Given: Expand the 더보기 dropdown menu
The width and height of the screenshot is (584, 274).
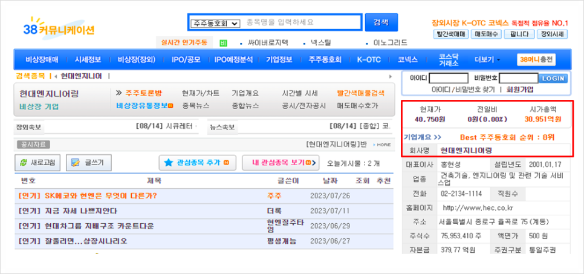Looking at the screenshot, I should (487, 60).
